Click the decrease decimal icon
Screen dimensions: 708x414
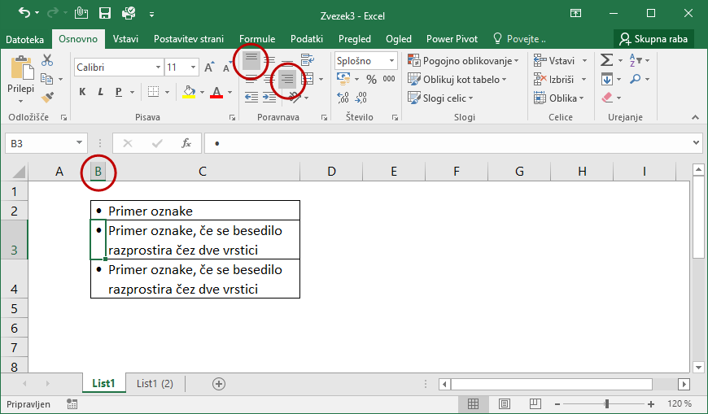(361, 97)
